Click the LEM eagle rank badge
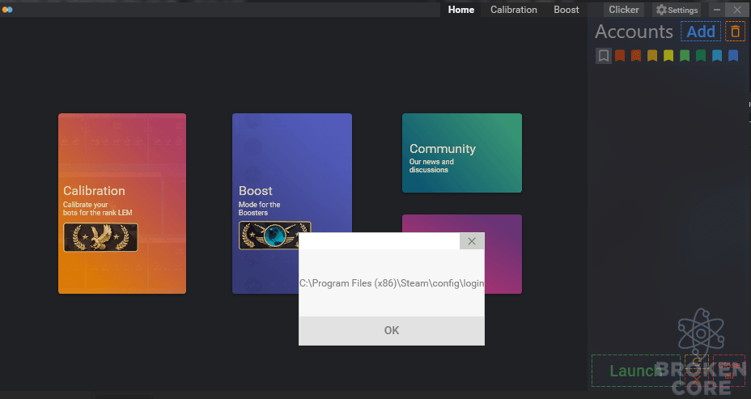 100,237
